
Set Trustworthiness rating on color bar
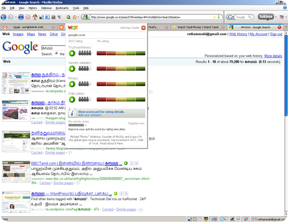(121, 53)
